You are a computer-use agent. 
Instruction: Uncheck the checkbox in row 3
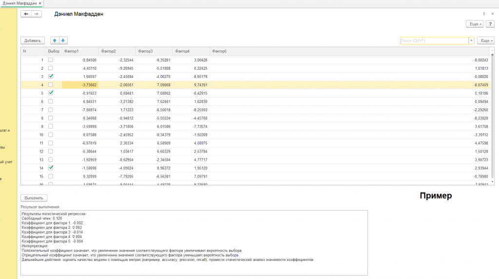pyautogui.click(x=51, y=77)
